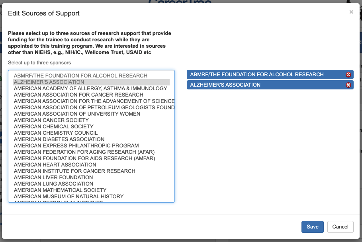The height and width of the screenshot is (242, 362).
Task: Select American Institute for Cancer Research
Action: 74,171
